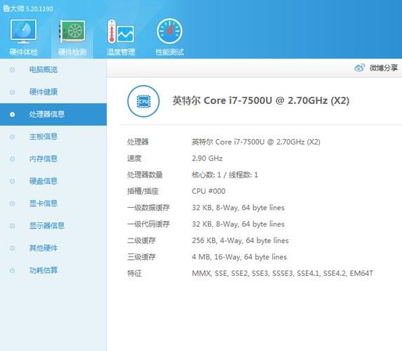Click the bullet beside 内存信息

[x=12, y=159]
